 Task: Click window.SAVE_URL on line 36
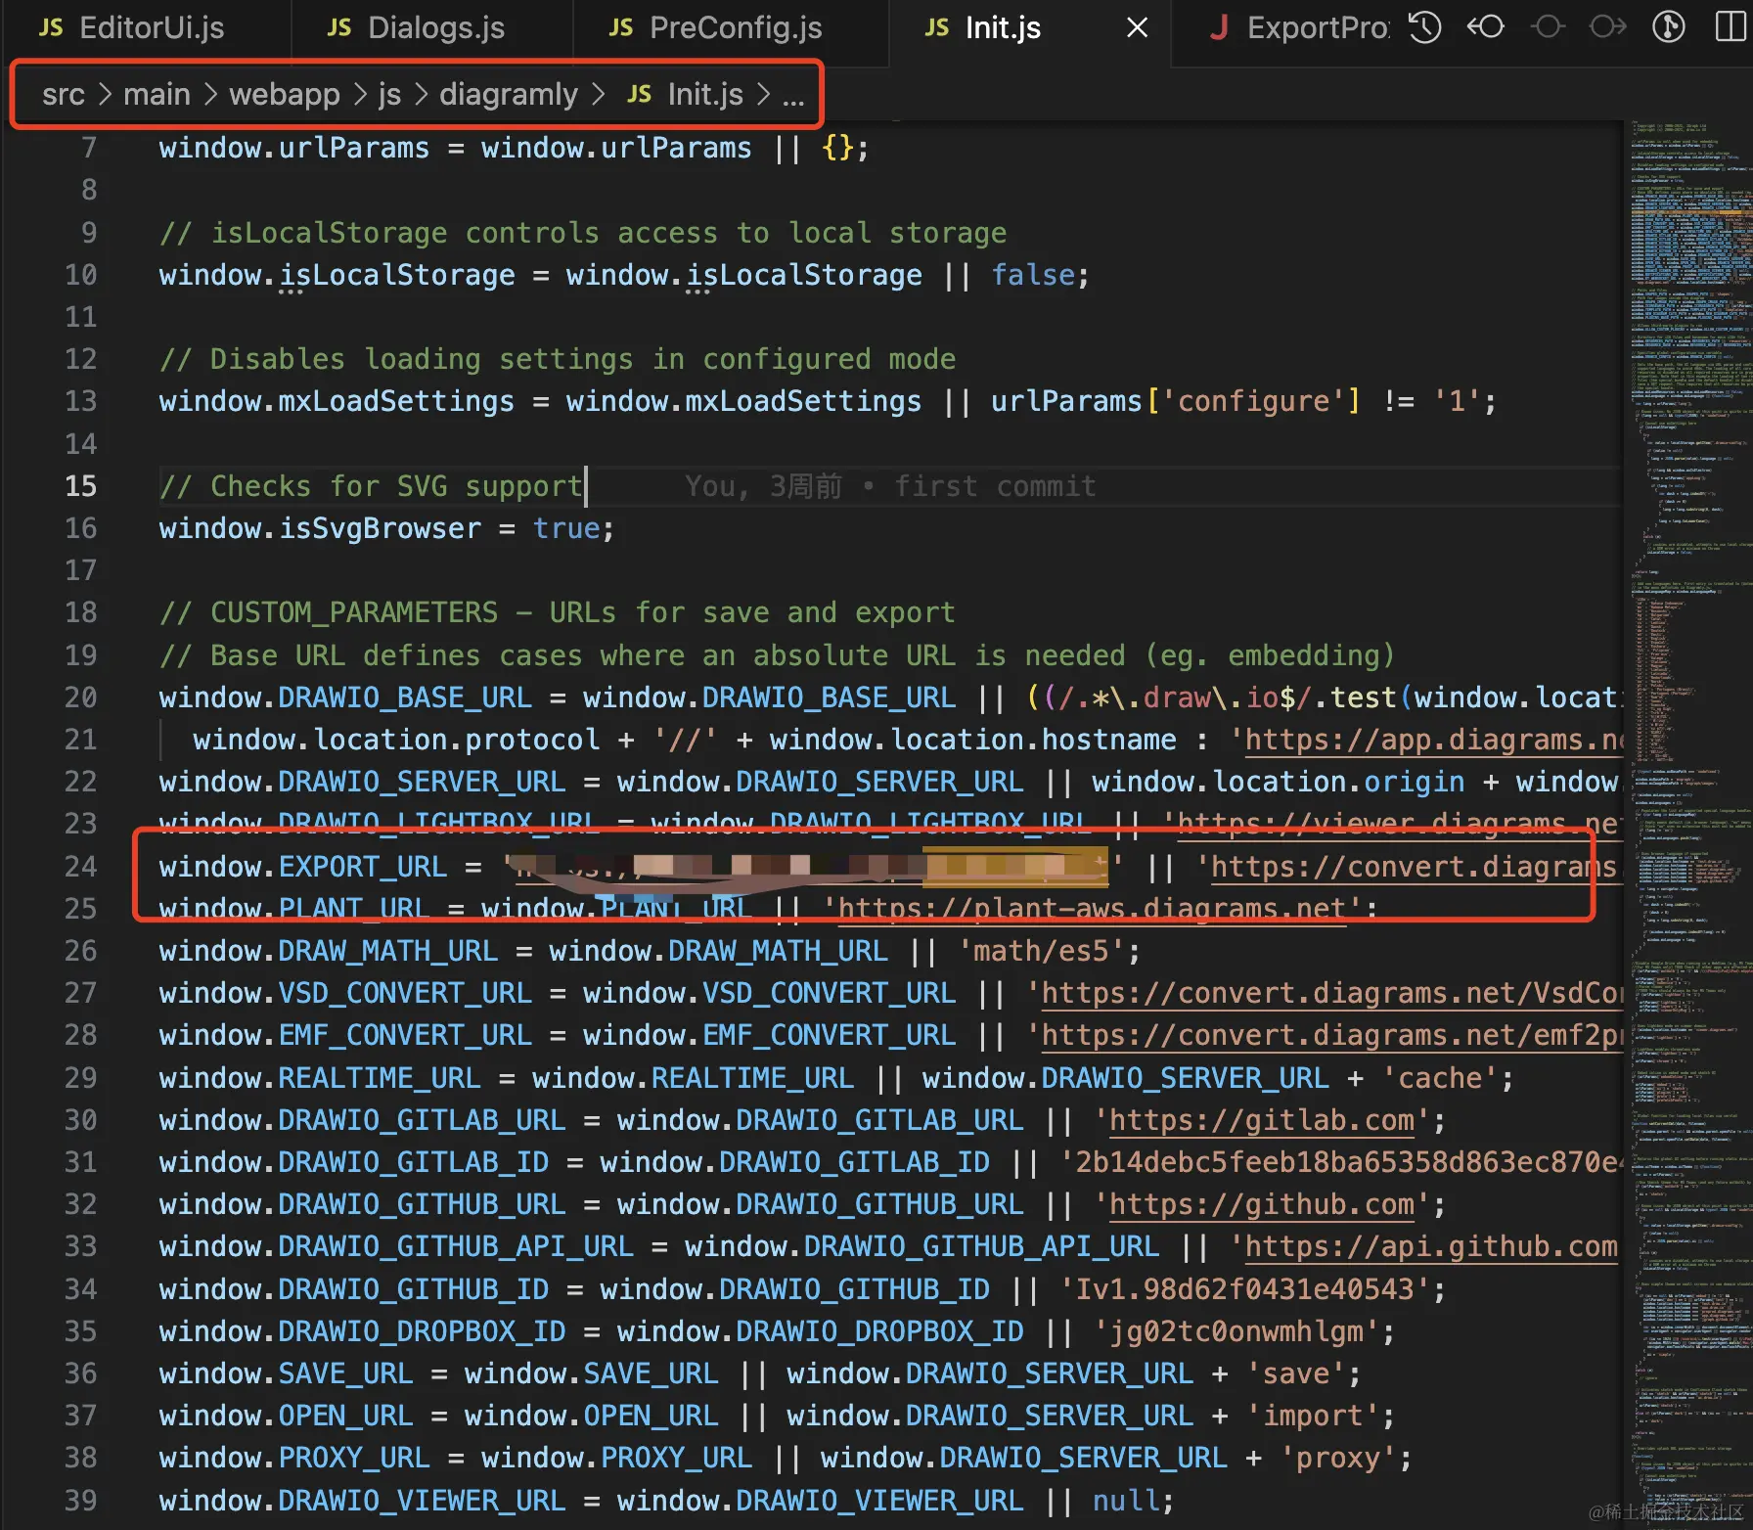(x=286, y=1373)
